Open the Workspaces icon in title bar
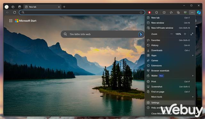This screenshot has width=205, height=119. 13,7
